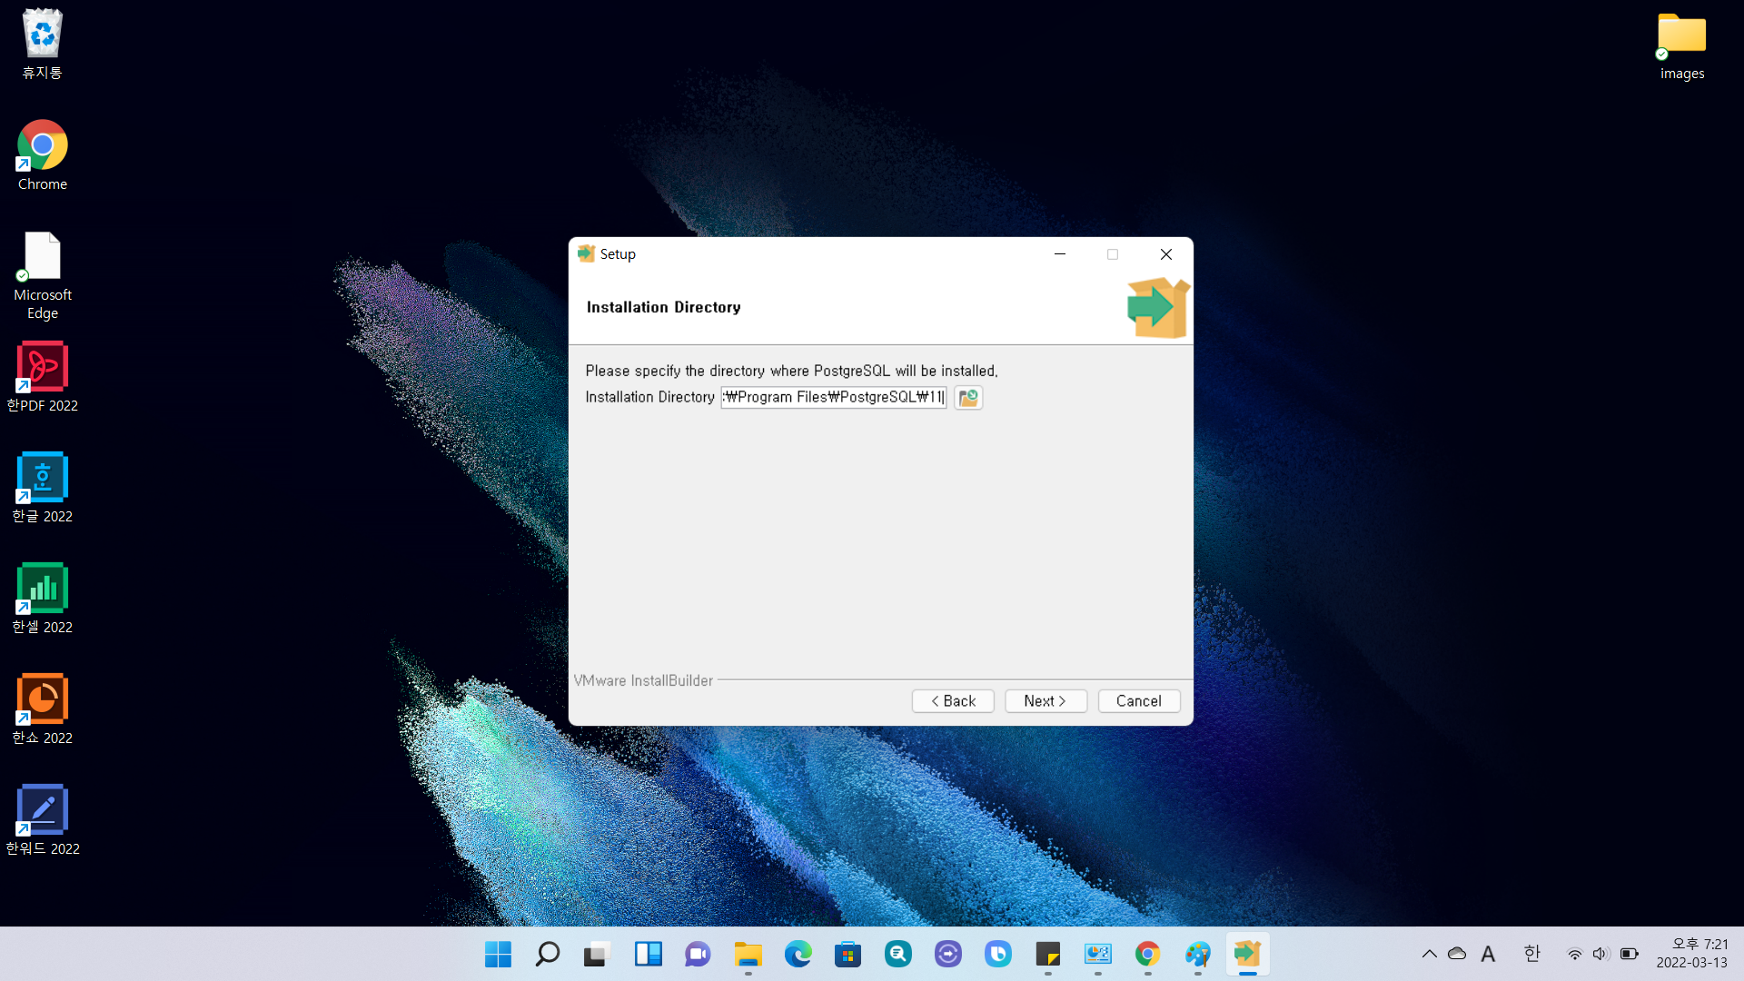
Task: Click the browse folder icon beside directory field
Action: pos(968,398)
